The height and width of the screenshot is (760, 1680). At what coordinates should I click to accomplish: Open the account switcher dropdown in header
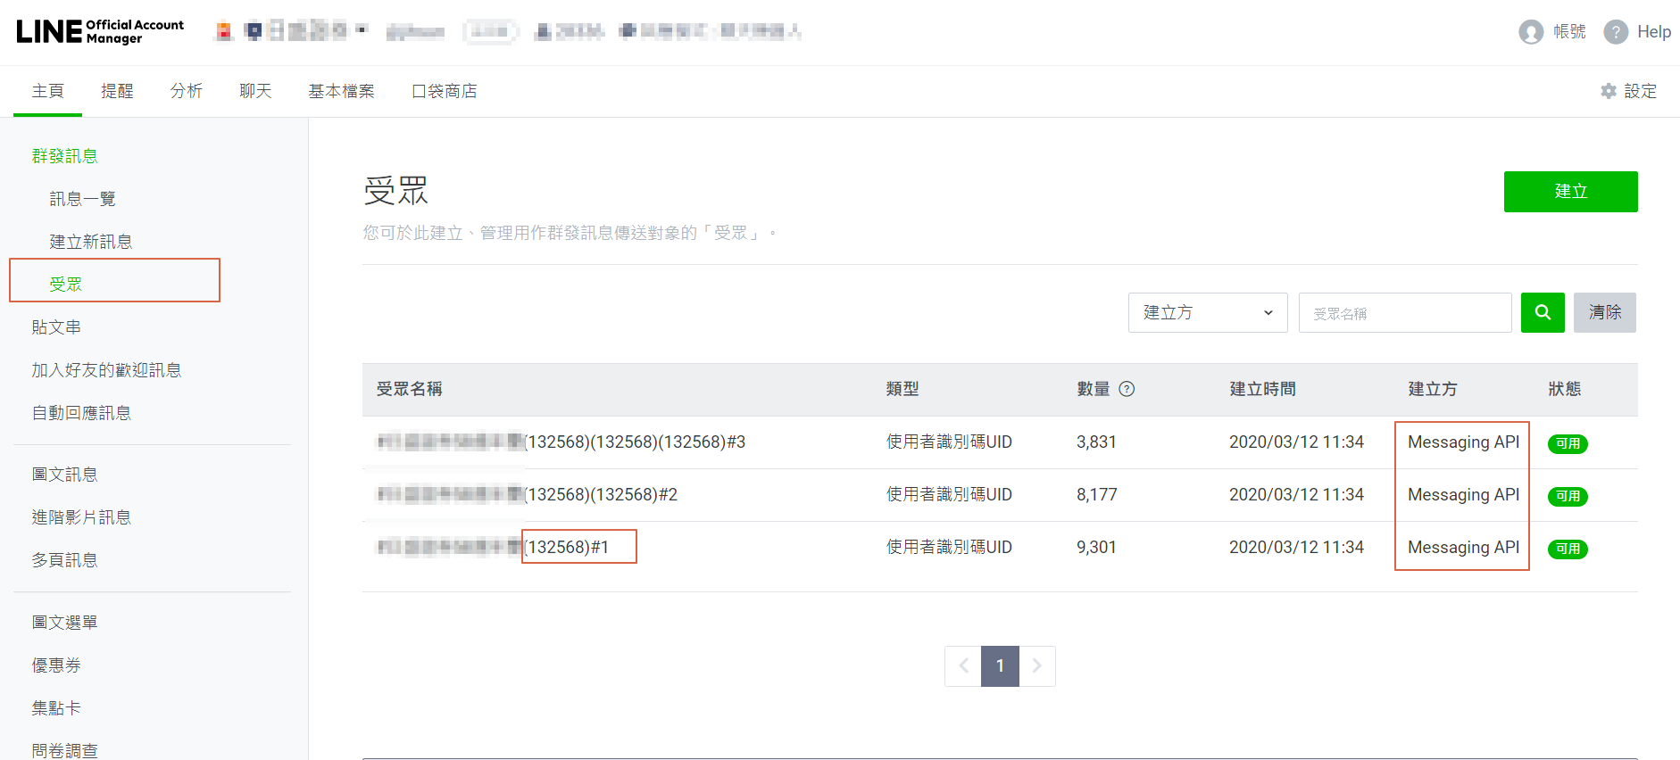coord(362,30)
